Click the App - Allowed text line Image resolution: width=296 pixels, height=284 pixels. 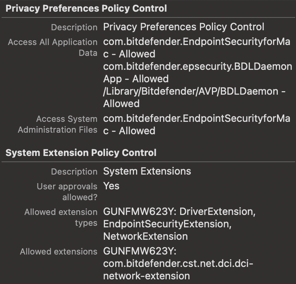click(136, 79)
